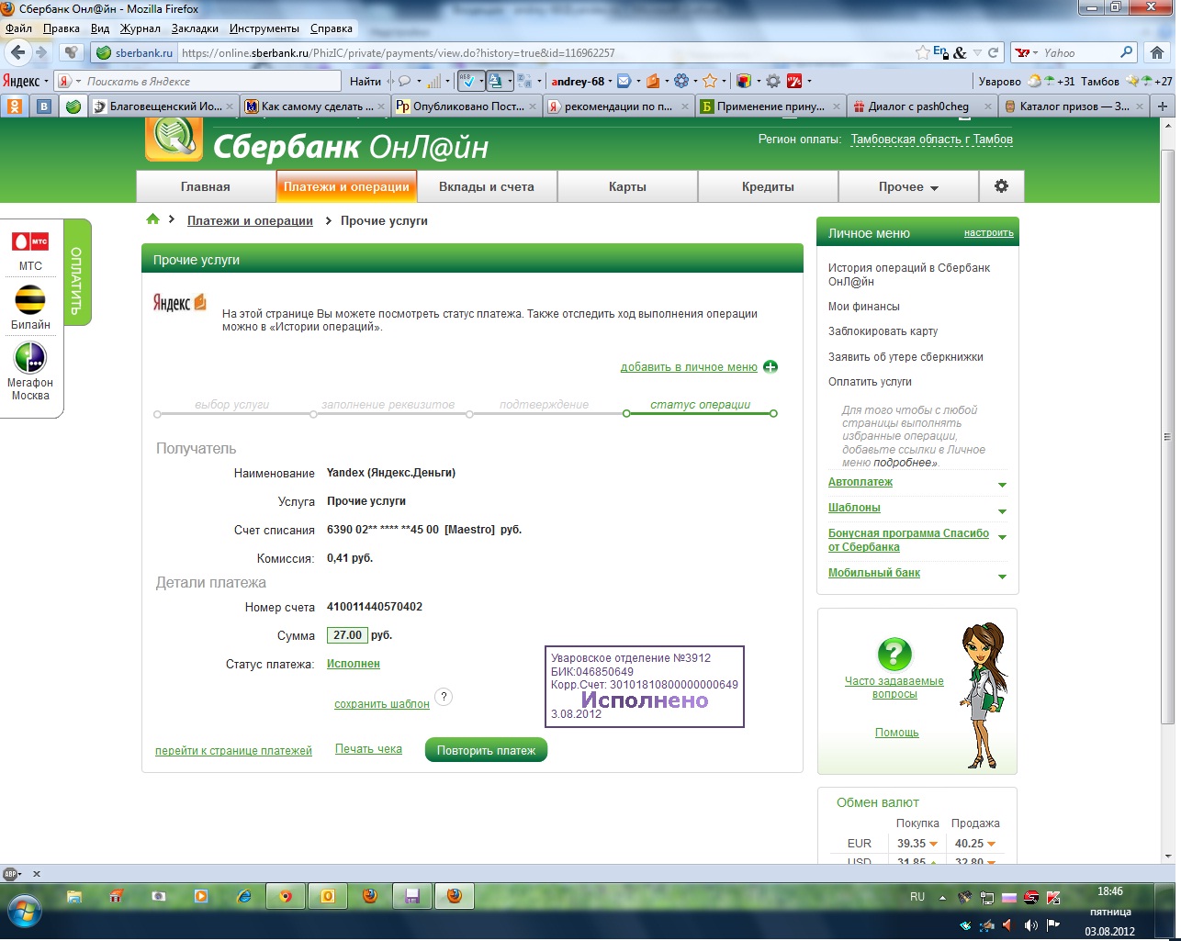Open the Yandex logo dropdown in toolbar
Image resolution: width=1181 pixels, height=941 pixels.
click(26, 81)
